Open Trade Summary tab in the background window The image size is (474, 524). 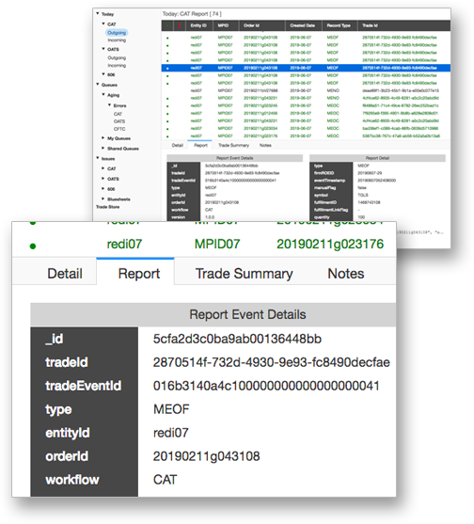point(233,146)
